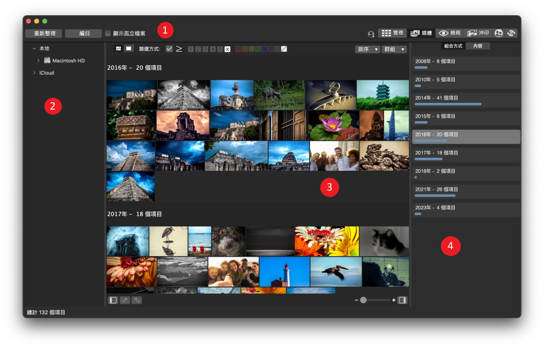Viewport: 544px width, 348px height.
Task: Toggle the filter checkmark box
Action: (169, 49)
